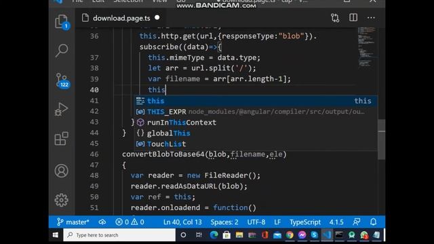Viewport: 434px width, 244px height.
Task: Click 'subscribe((data)=>{' wrapped line
Action: [x=180, y=47]
